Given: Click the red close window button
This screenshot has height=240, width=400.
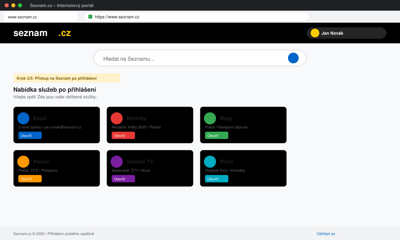Looking at the screenshot, I should pos(7,5).
